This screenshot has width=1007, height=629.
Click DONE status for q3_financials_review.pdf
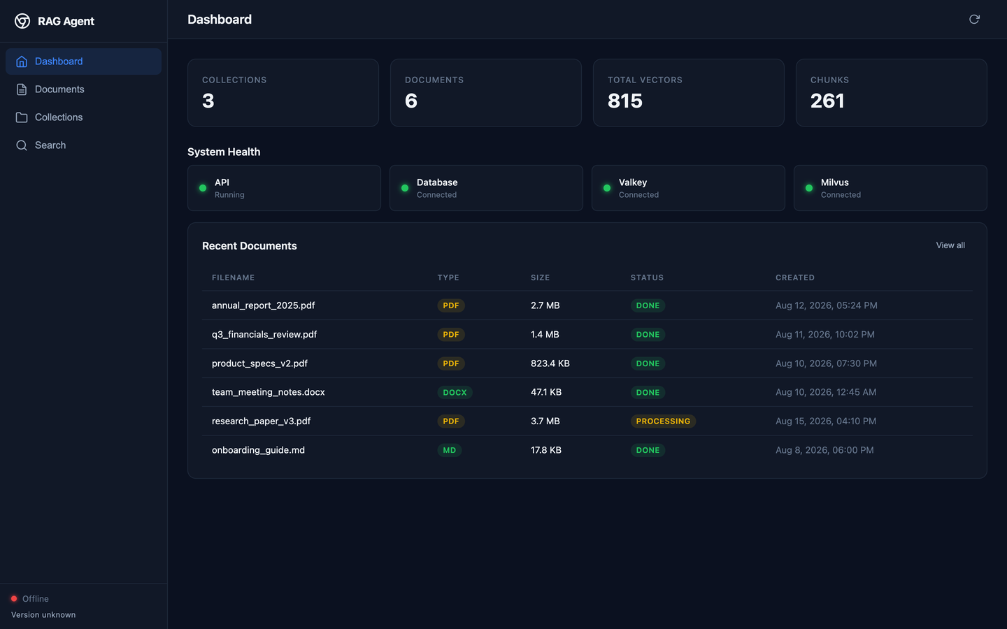pyautogui.click(x=648, y=335)
